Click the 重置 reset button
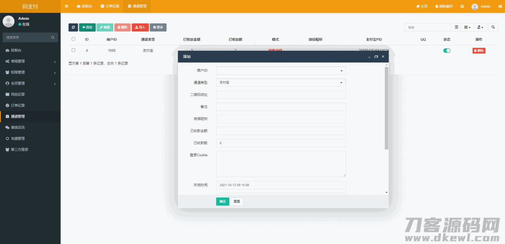 (237, 201)
